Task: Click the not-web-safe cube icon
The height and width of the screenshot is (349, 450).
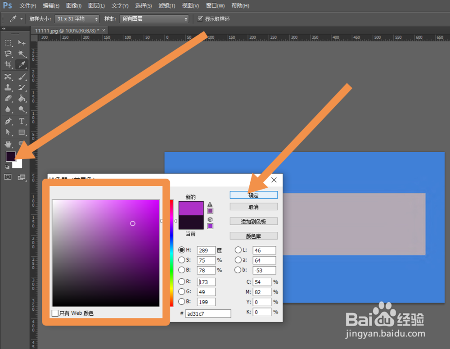Action: tap(210, 219)
